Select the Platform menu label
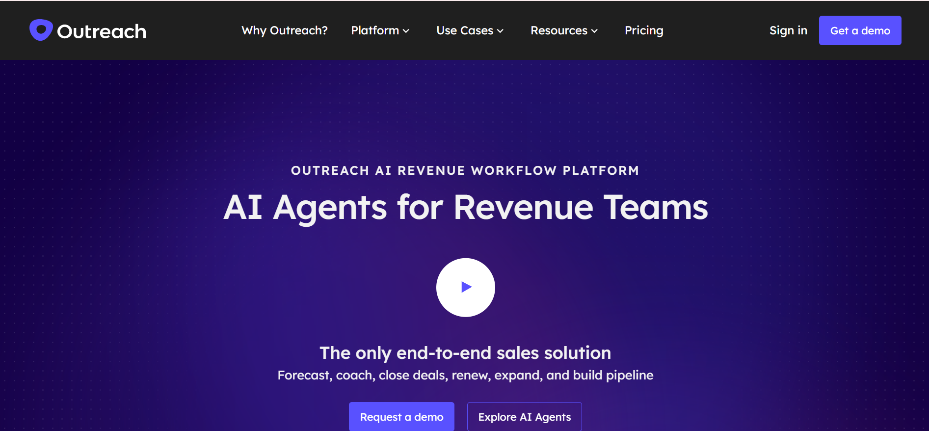The height and width of the screenshot is (431, 929). (x=375, y=30)
